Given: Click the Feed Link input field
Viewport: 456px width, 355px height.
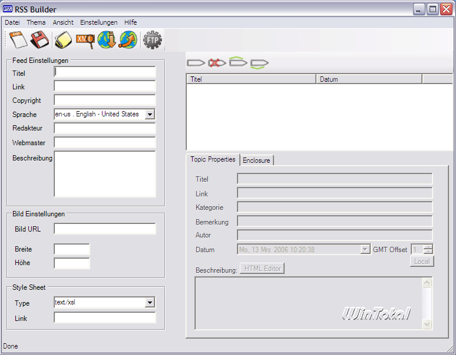Looking at the screenshot, I should (105, 86).
